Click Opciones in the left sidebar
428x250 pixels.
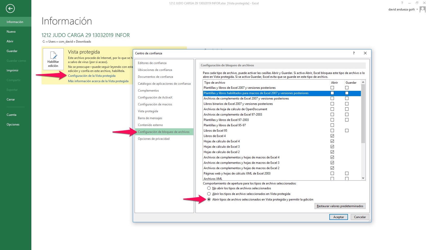coord(13,124)
